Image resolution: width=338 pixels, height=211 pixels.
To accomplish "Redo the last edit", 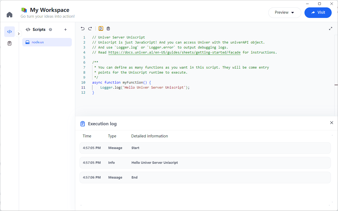I will click(90, 28).
